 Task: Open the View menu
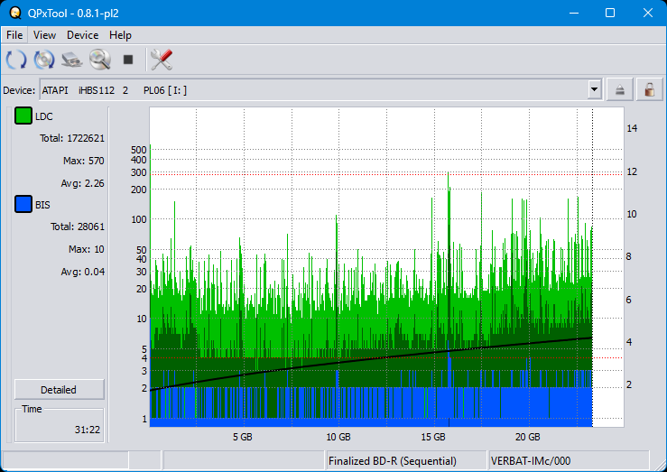click(x=44, y=35)
